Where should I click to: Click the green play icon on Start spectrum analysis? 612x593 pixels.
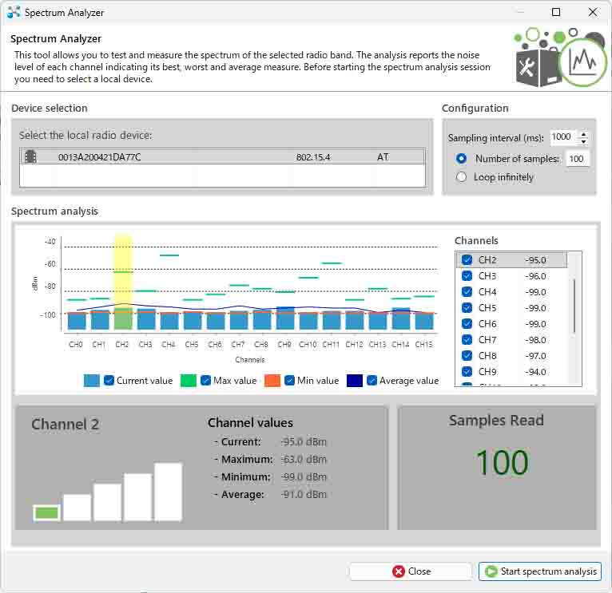point(491,571)
